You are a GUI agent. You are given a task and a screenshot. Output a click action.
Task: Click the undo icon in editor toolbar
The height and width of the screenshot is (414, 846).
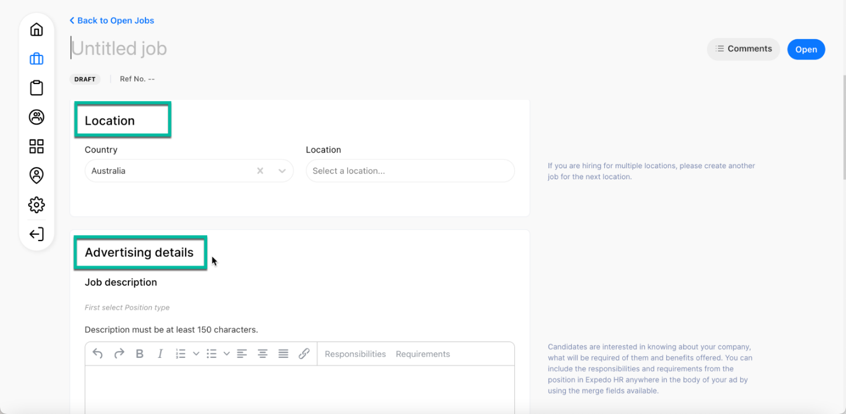(x=98, y=354)
